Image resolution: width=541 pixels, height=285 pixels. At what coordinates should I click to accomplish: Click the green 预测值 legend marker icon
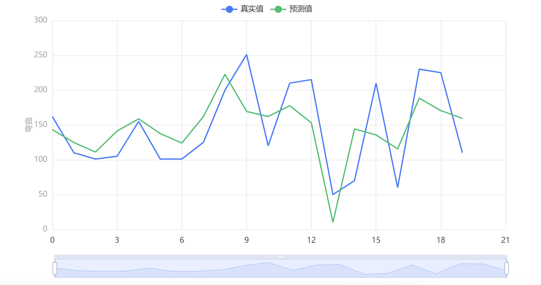click(x=278, y=9)
